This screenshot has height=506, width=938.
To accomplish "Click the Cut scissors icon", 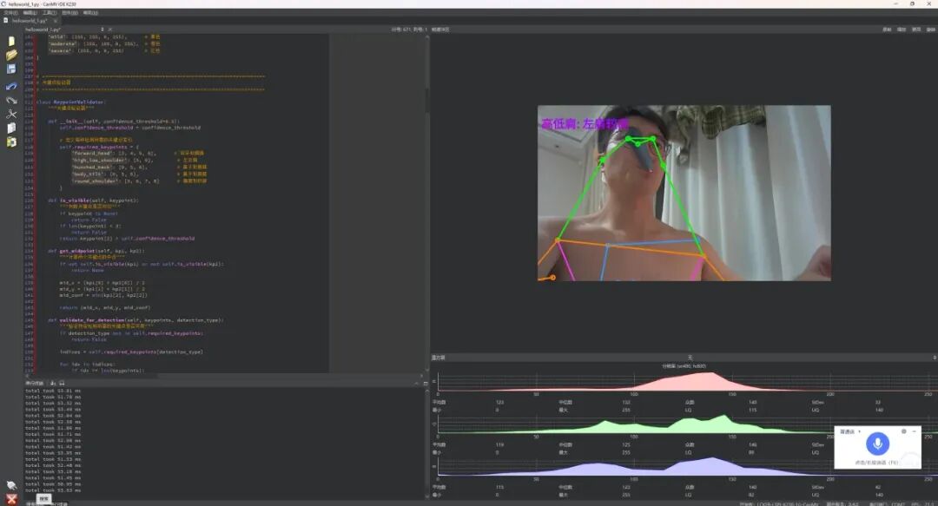I will pos(11,114).
